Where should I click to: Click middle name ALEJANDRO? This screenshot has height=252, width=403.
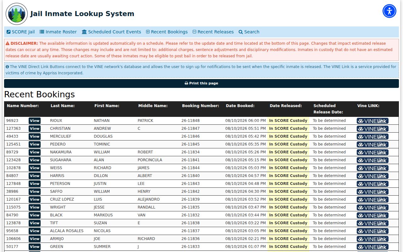[149, 199]
